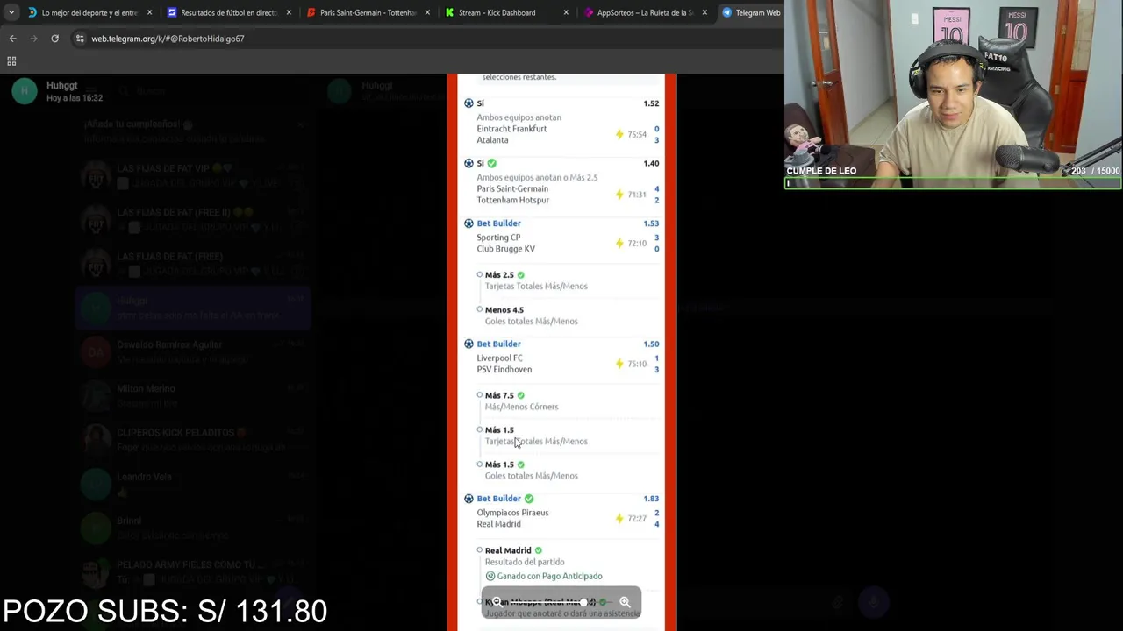Switch to 'AppSorteos – La Ruleta' tab
Screen dimensions: 1123x631
(644, 12)
